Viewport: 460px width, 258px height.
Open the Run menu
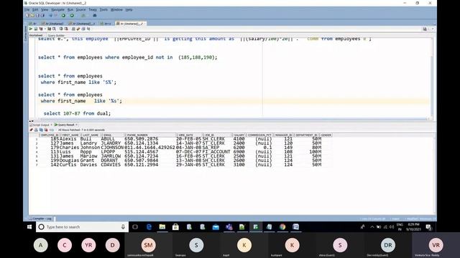(70, 9)
